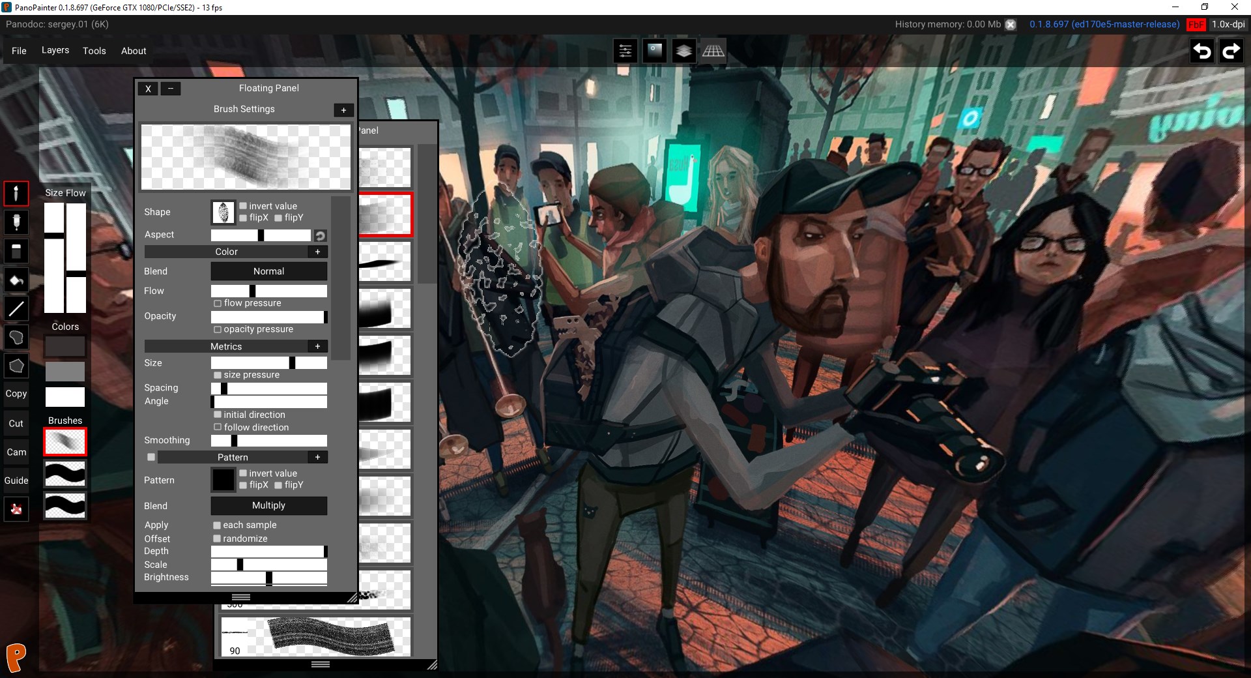Minimize the Floating Panel with the dash button

[x=171, y=89]
